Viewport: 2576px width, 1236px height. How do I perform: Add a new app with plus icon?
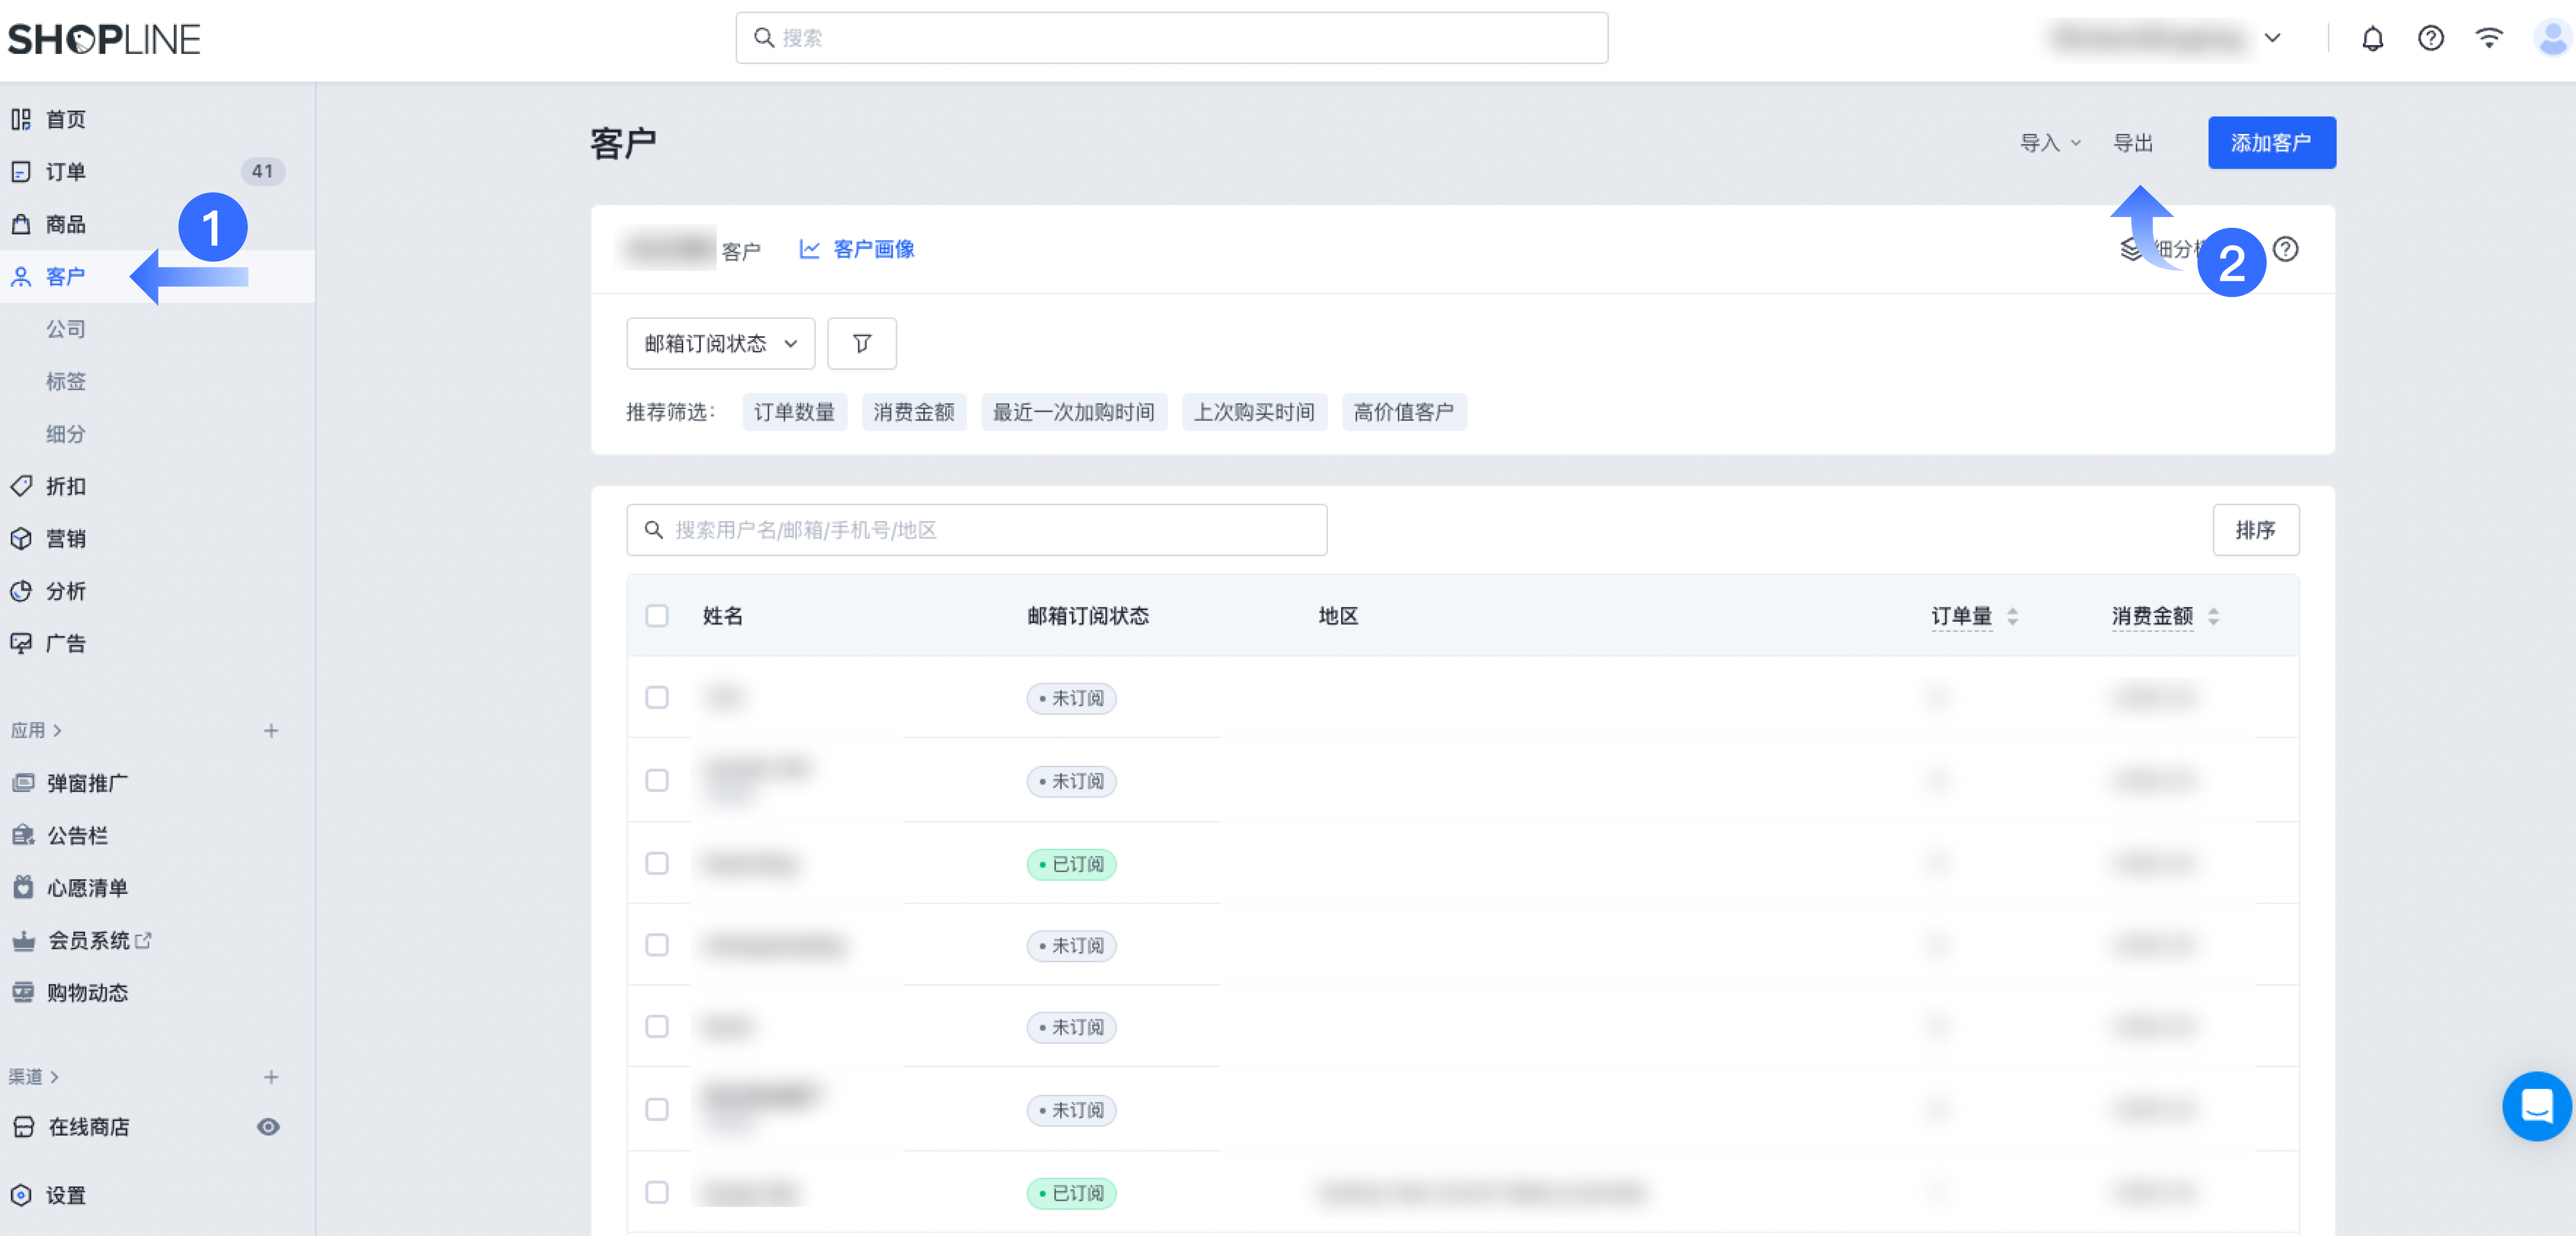point(271,731)
